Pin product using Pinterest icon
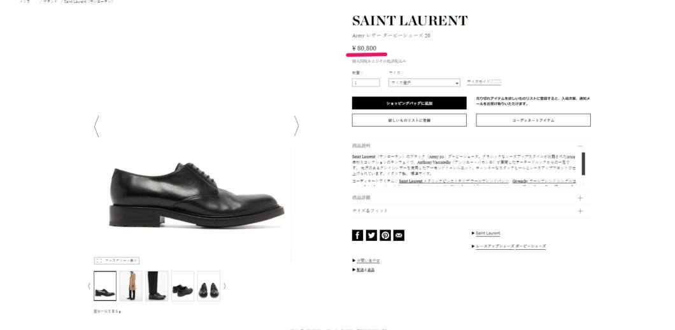 [x=385, y=235]
